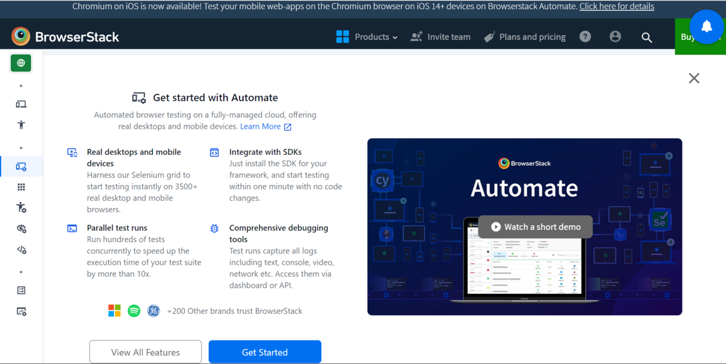
Task: Click the search magnifier icon
Action: [x=647, y=37]
